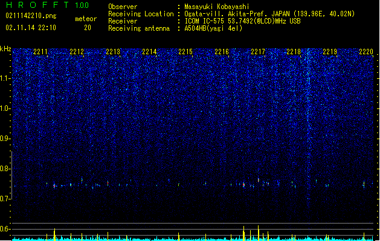
Task: Click the Receiving Location label
Action: [x=141, y=14]
